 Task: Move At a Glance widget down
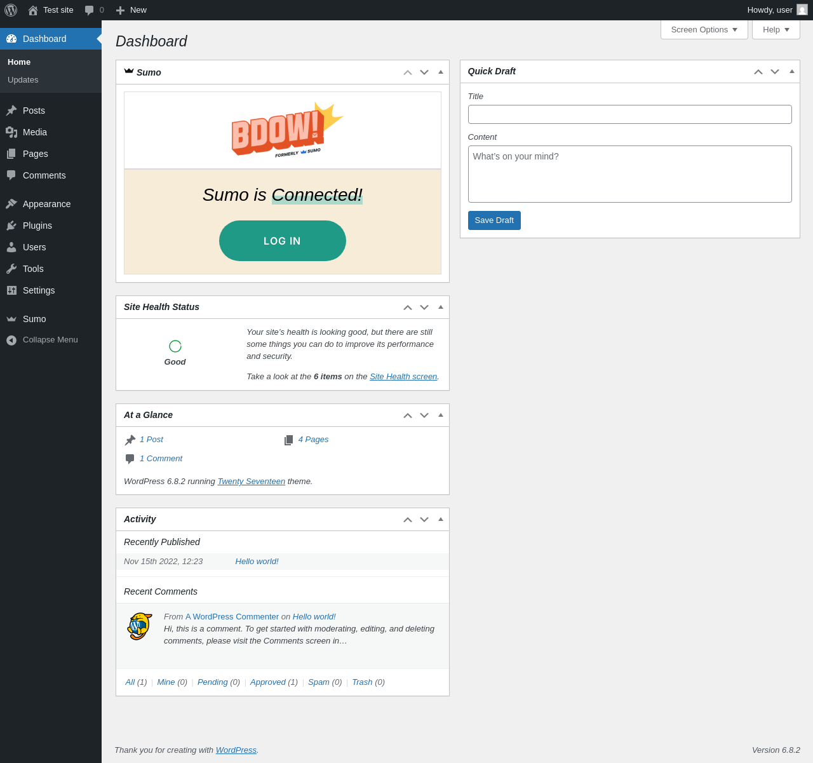(424, 415)
